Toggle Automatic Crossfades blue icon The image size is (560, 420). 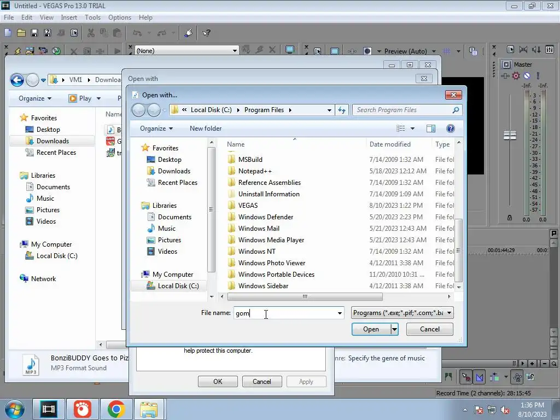pos(480,377)
